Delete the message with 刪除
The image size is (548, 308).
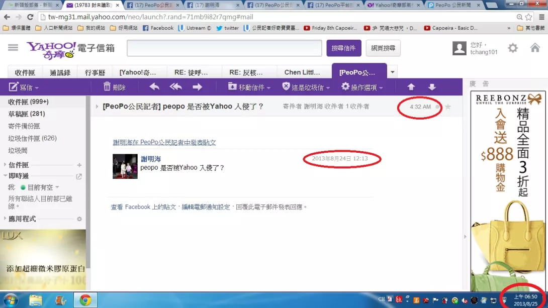point(115,87)
